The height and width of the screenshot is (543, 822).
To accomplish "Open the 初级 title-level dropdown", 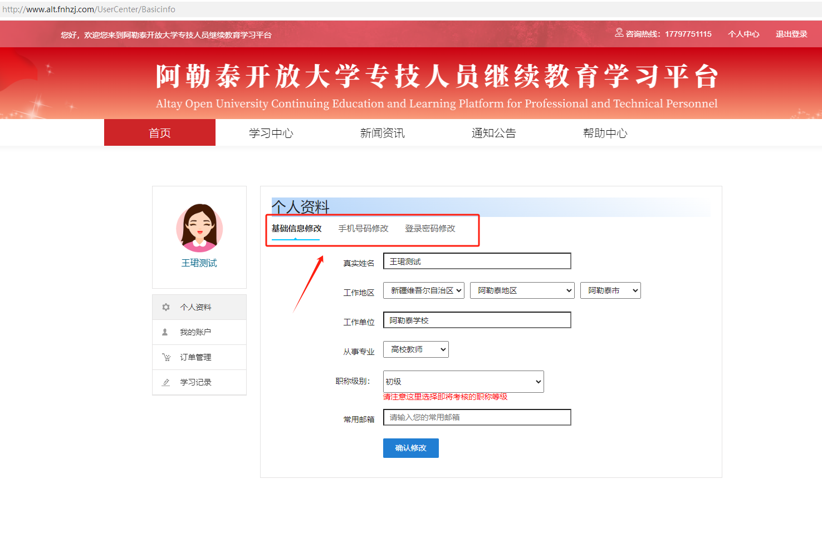I will click(x=463, y=382).
